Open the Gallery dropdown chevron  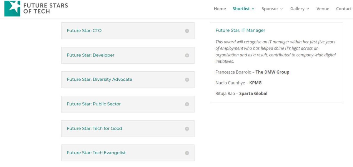click(308, 9)
